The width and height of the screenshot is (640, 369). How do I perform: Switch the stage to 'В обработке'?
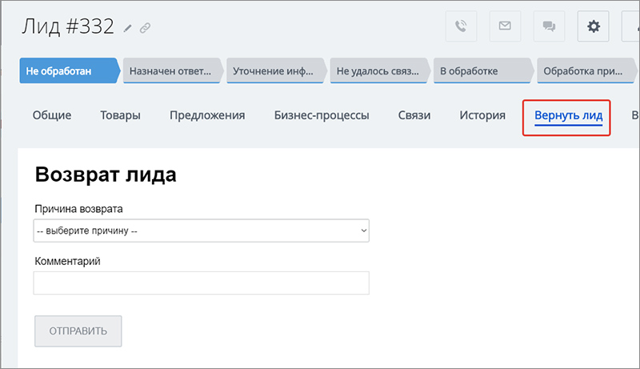coord(481,71)
